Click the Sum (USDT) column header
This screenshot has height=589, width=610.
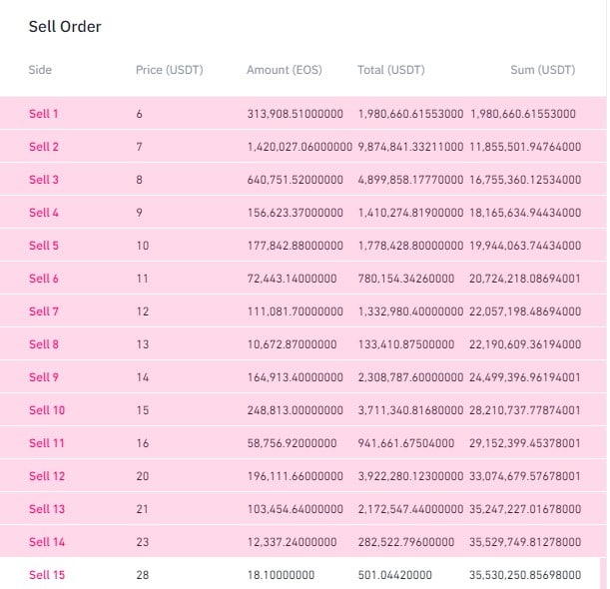tap(543, 70)
